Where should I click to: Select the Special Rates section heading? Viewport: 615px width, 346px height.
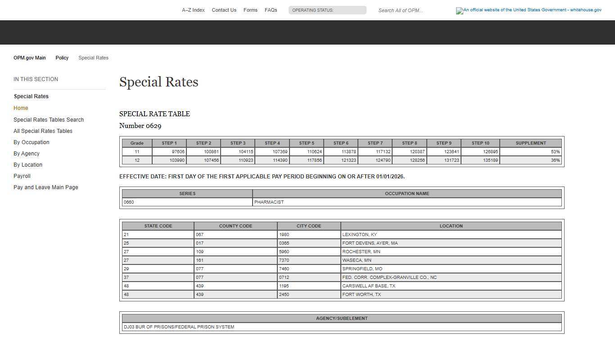31,96
